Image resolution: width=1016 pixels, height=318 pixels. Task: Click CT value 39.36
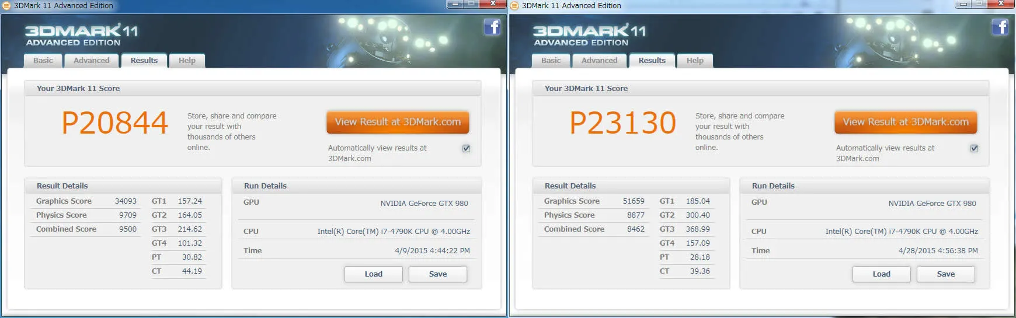click(700, 271)
